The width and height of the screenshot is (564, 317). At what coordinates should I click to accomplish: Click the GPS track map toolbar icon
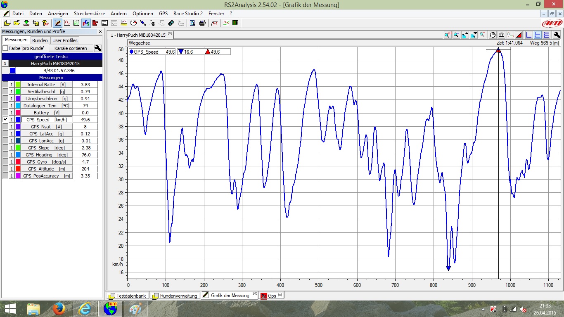(x=86, y=23)
